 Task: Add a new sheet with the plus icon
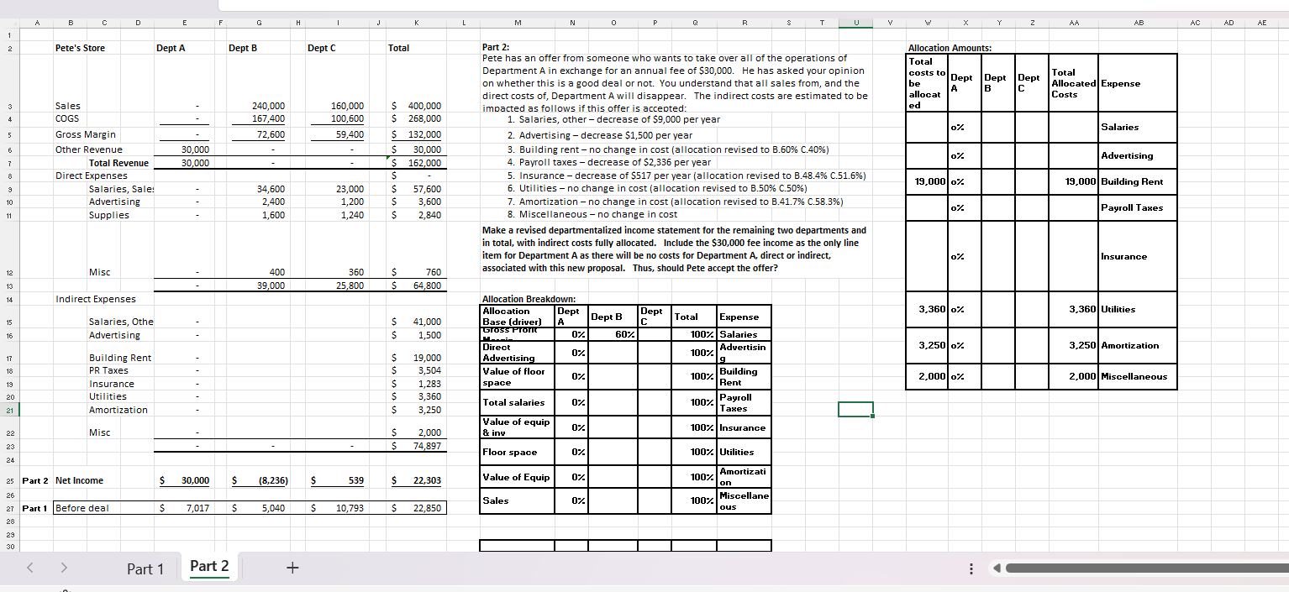tap(292, 568)
